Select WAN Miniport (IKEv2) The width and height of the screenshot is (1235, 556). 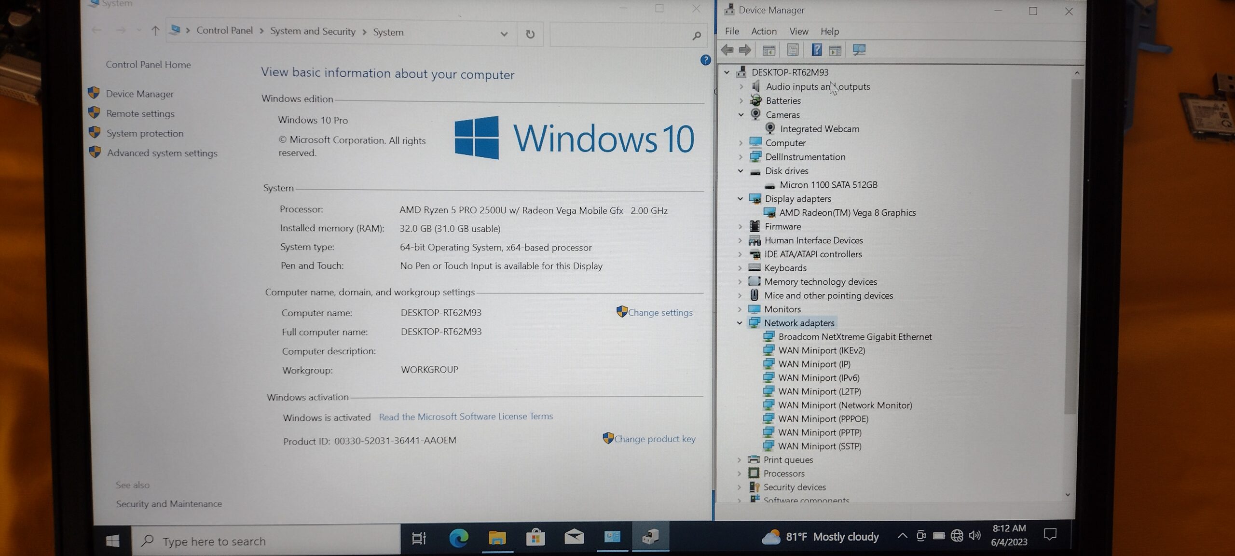(x=822, y=350)
